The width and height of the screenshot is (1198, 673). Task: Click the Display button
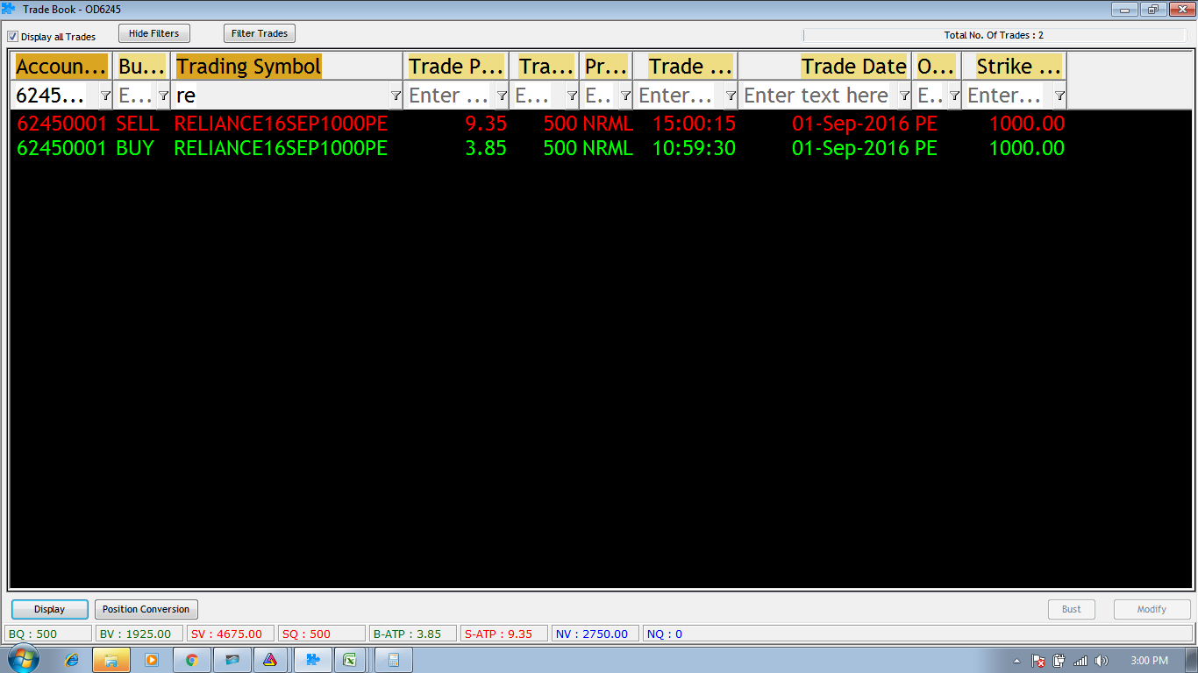50,609
